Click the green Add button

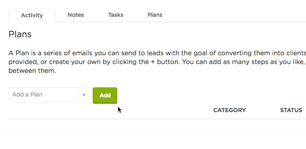(x=105, y=95)
